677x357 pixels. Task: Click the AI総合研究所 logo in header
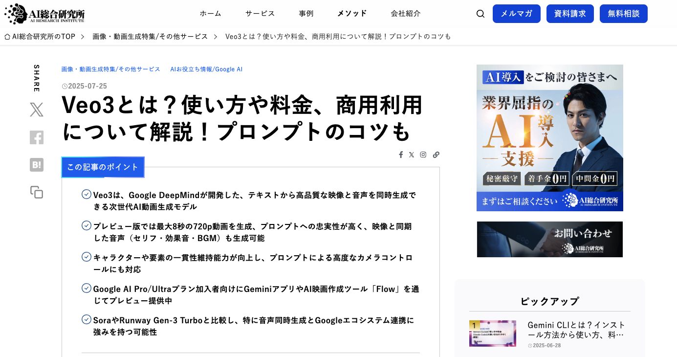point(44,14)
